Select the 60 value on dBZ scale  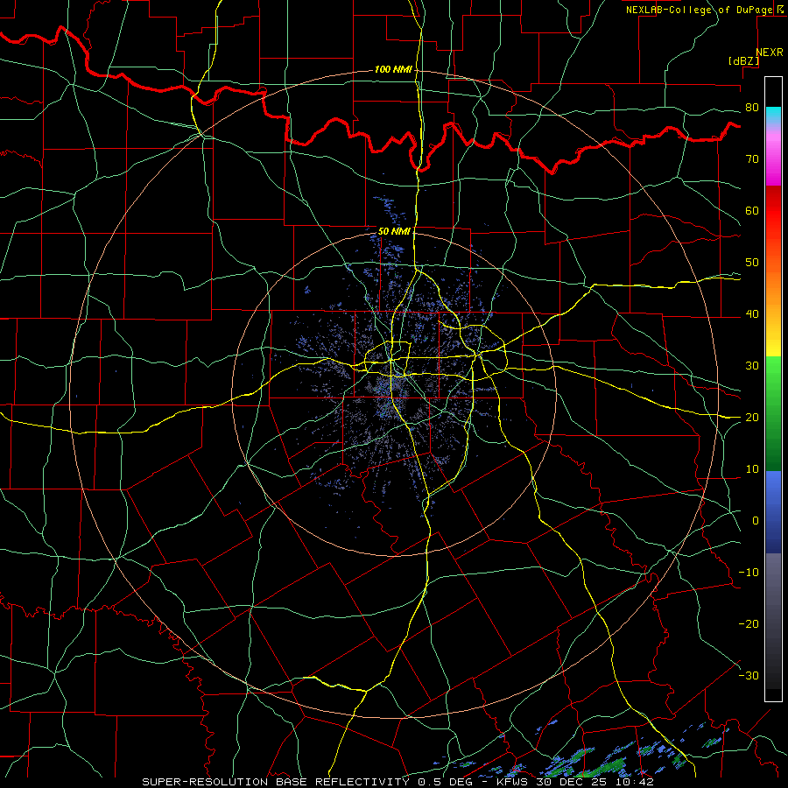pos(752,210)
